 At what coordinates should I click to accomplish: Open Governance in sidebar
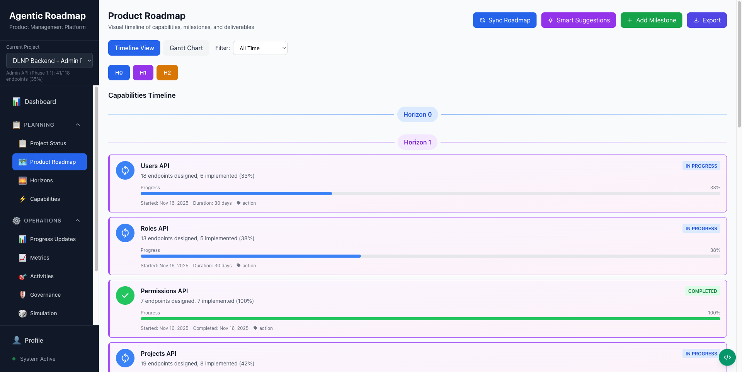click(x=49, y=295)
